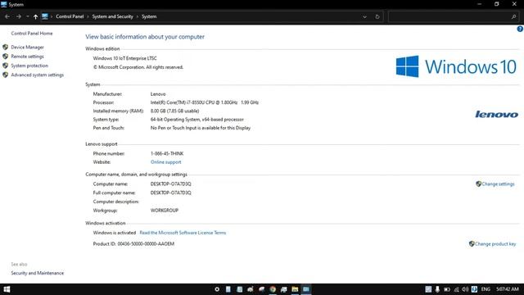Image resolution: width=524 pixels, height=295 pixels.
Task: Click the microphone tray icon
Action: click(x=437, y=289)
